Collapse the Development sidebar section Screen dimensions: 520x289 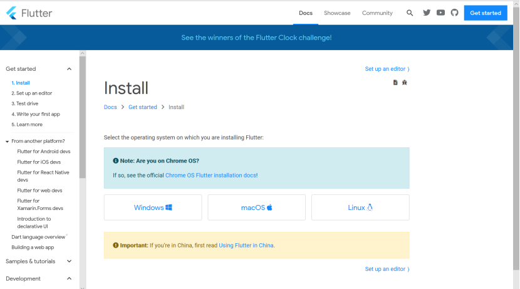click(39, 279)
